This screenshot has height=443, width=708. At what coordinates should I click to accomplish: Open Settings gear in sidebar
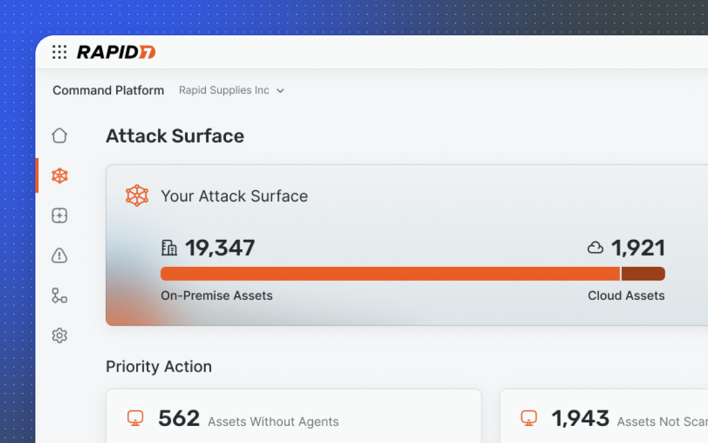click(60, 336)
